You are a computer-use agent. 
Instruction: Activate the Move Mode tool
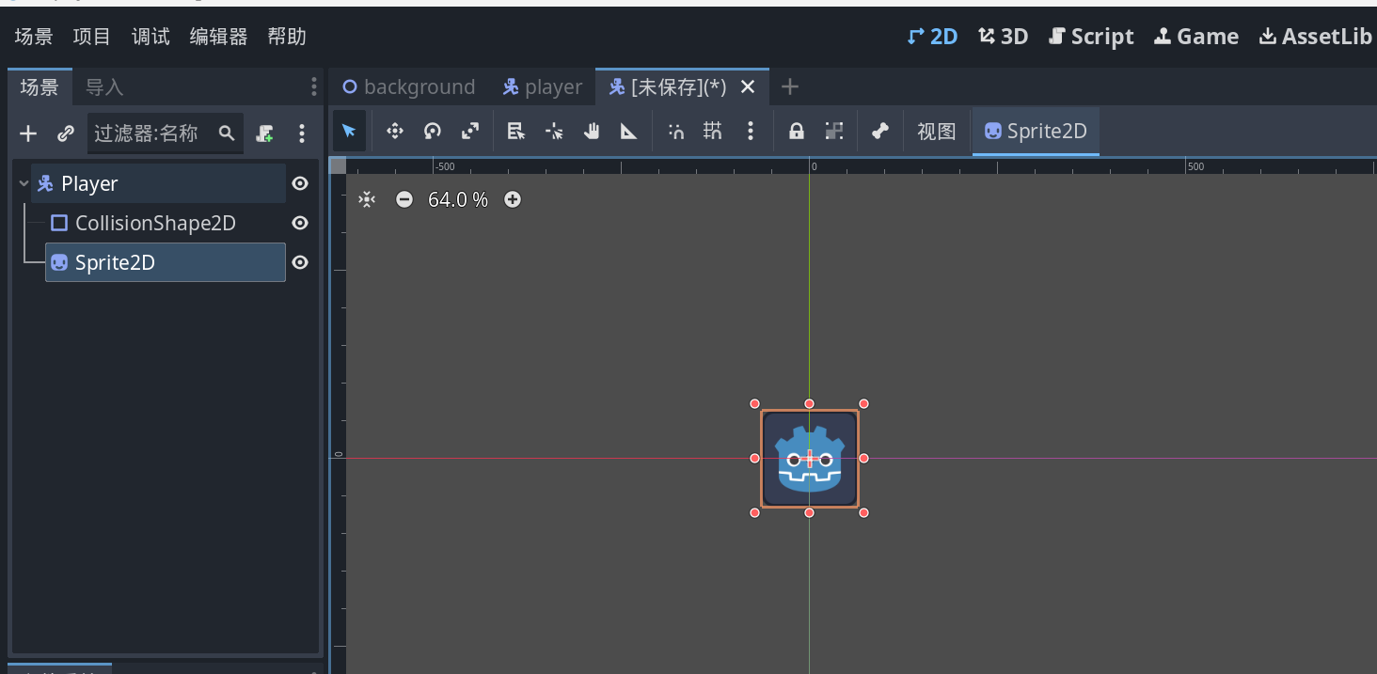click(395, 132)
